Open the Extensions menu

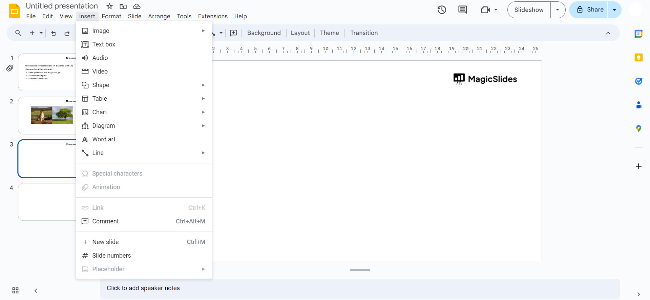213,16
